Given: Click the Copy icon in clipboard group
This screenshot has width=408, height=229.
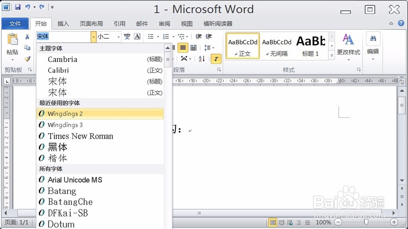Looking at the screenshot, I should pyautogui.click(x=27, y=48).
